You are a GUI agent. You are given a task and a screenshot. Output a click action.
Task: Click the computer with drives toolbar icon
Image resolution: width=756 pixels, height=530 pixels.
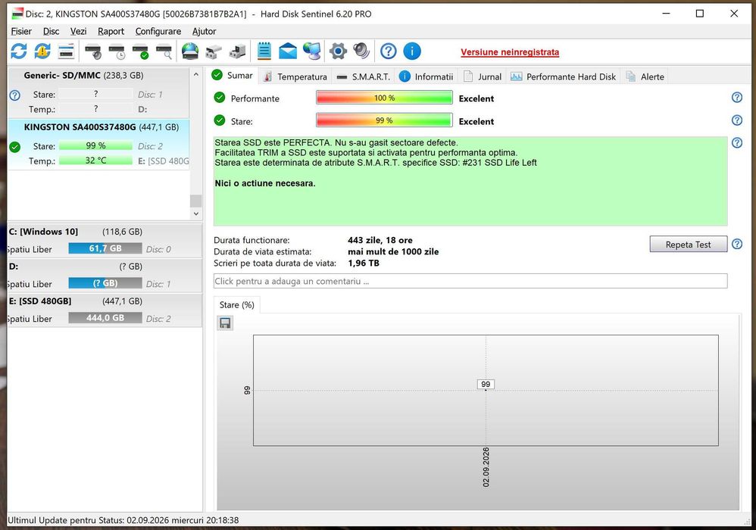(237, 51)
